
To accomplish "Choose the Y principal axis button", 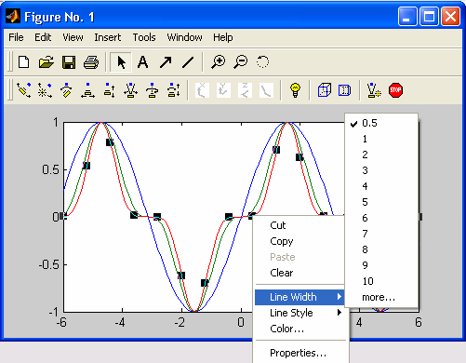I will (x=223, y=90).
